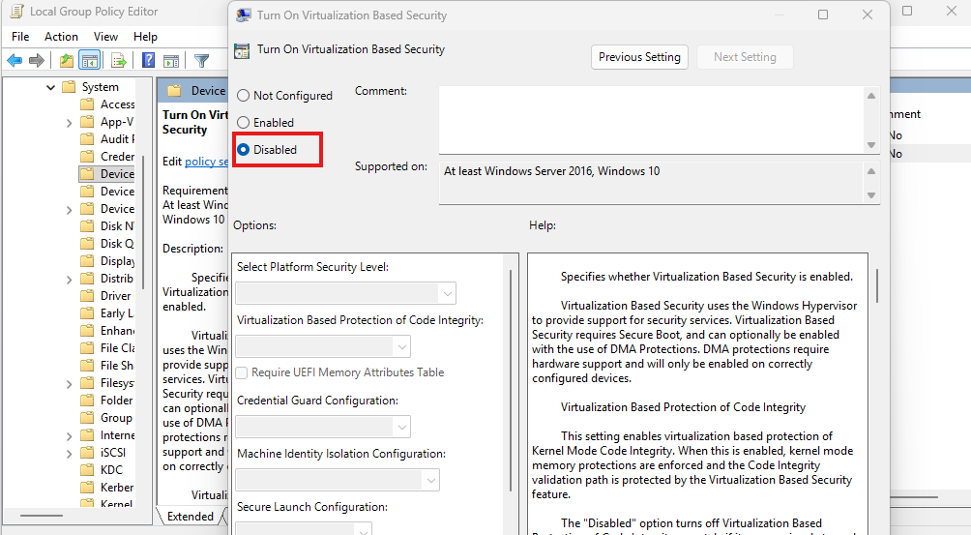This screenshot has width=971, height=535.
Task: Click the Comment box scroll-down arrow
Action: click(x=871, y=145)
